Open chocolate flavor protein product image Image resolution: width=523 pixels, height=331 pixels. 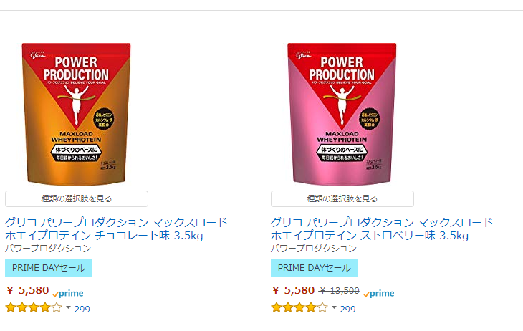pos(77,114)
